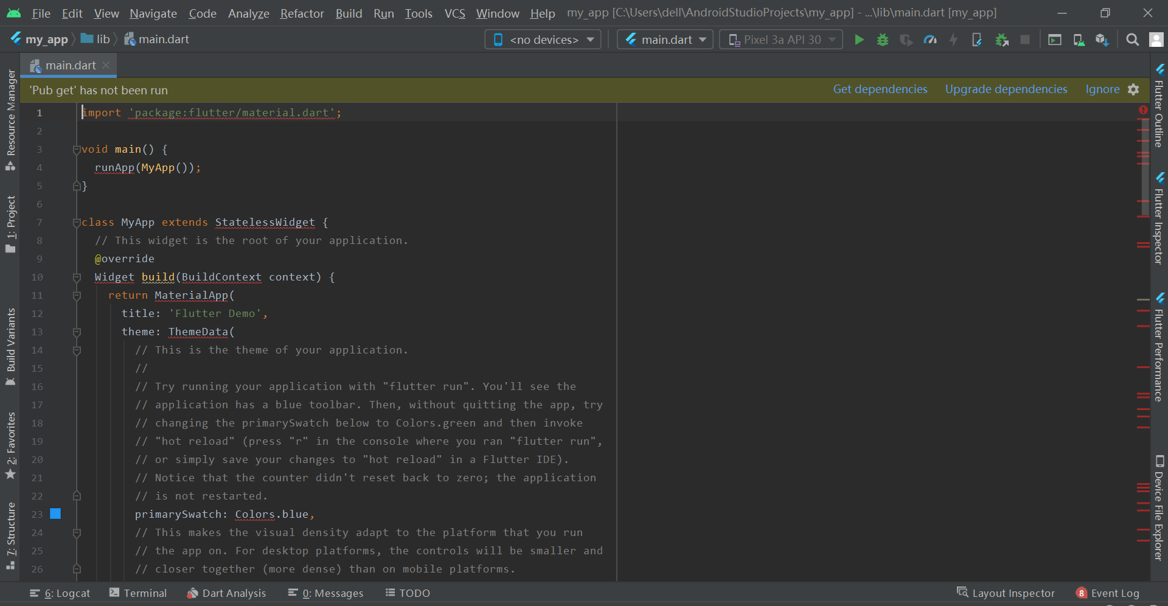Click the user account avatar icon
This screenshot has width=1168, height=606.
pyautogui.click(x=1156, y=40)
